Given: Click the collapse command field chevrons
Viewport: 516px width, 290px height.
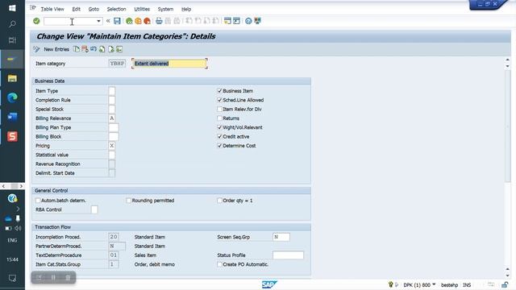Looking at the screenshot, I should 108,21.
